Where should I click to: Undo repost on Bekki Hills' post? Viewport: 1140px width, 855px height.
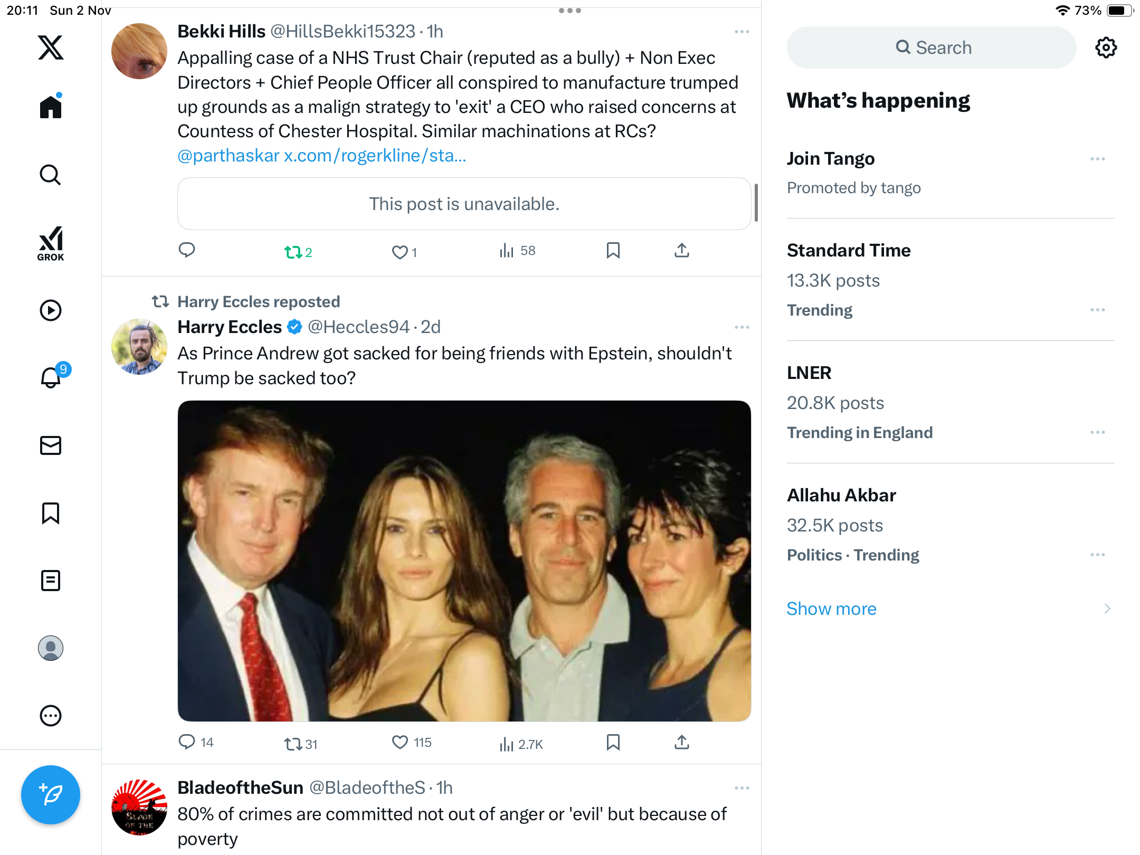pyautogui.click(x=293, y=252)
